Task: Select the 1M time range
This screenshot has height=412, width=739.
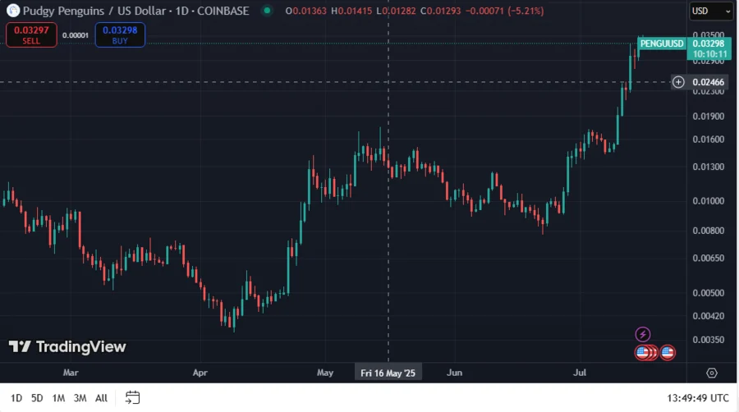Action: [58, 398]
